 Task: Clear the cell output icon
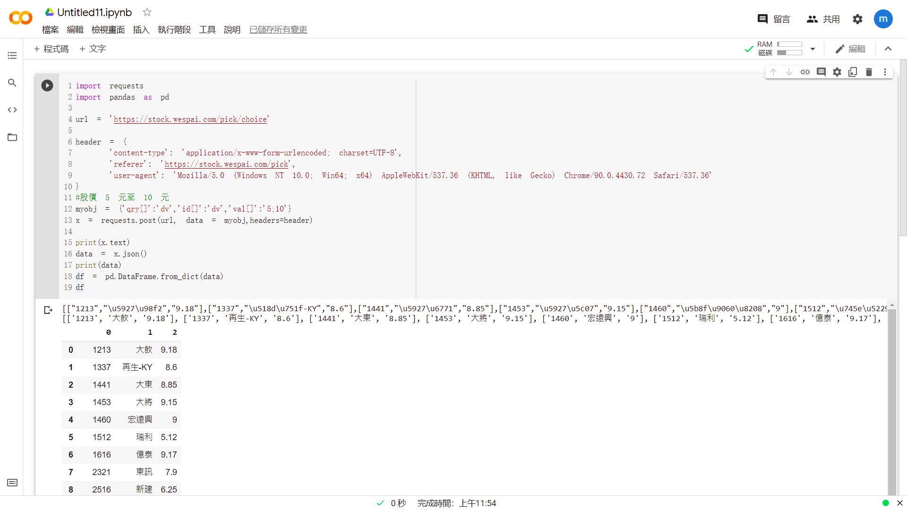tap(48, 310)
